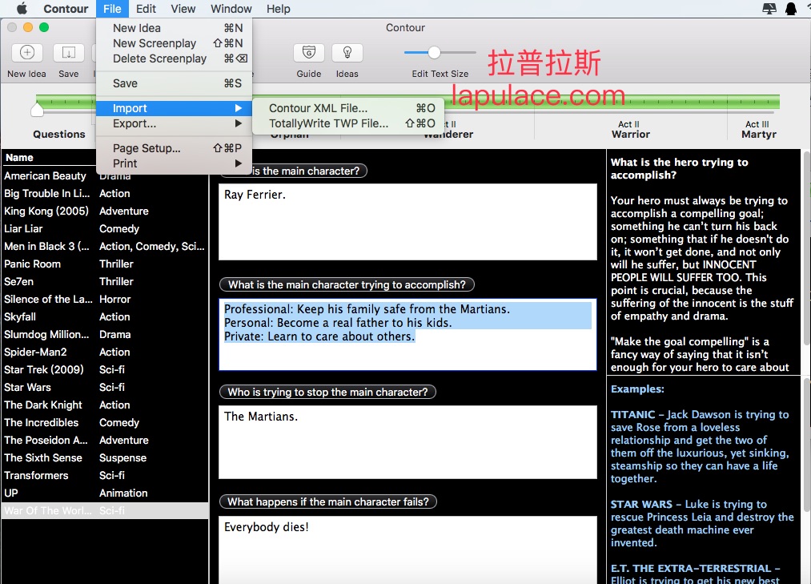This screenshot has height=584, width=811.
Task: Open the Edit menu
Action: [x=146, y=9]
